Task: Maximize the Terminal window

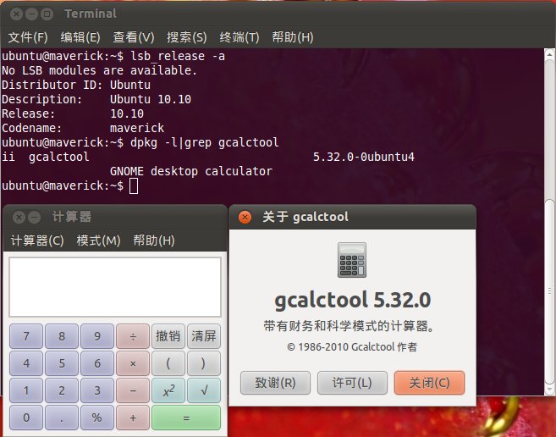Action: tap(47, 14)
